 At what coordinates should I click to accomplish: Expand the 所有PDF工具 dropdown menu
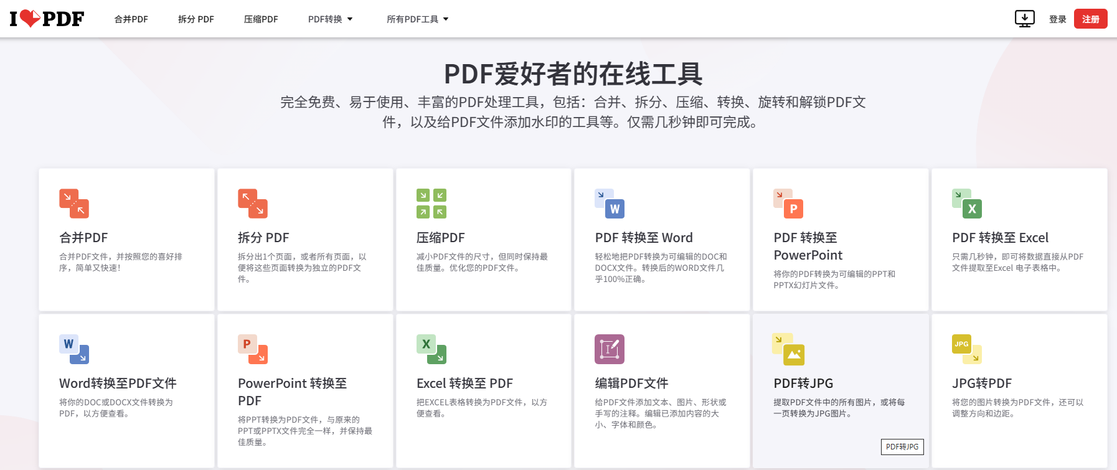[x=417, y=19]
